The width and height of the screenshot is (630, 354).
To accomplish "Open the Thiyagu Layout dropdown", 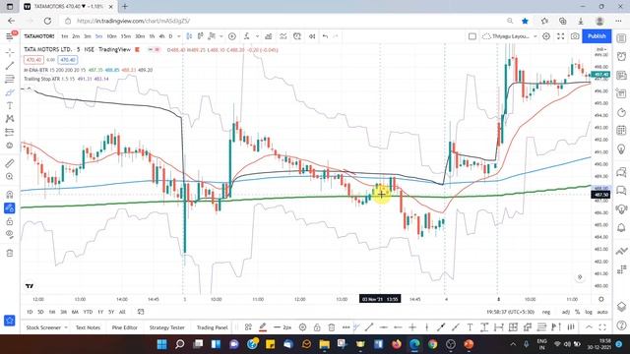I will coord(510,36).
